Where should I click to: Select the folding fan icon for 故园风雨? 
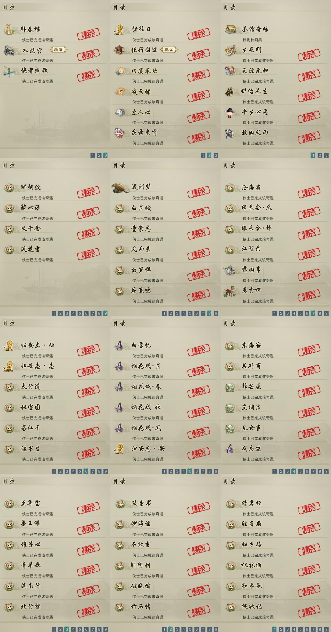(230, 133)
